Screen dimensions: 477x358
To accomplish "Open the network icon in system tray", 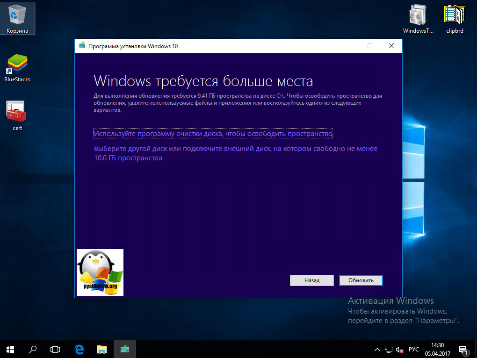I will [388, 349].
